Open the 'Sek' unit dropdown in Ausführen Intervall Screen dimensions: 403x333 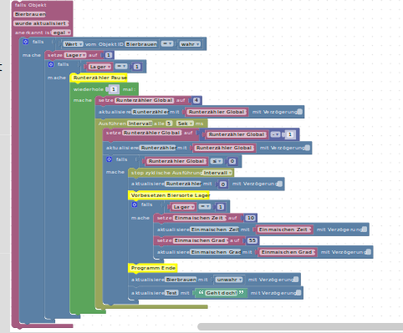185,124
